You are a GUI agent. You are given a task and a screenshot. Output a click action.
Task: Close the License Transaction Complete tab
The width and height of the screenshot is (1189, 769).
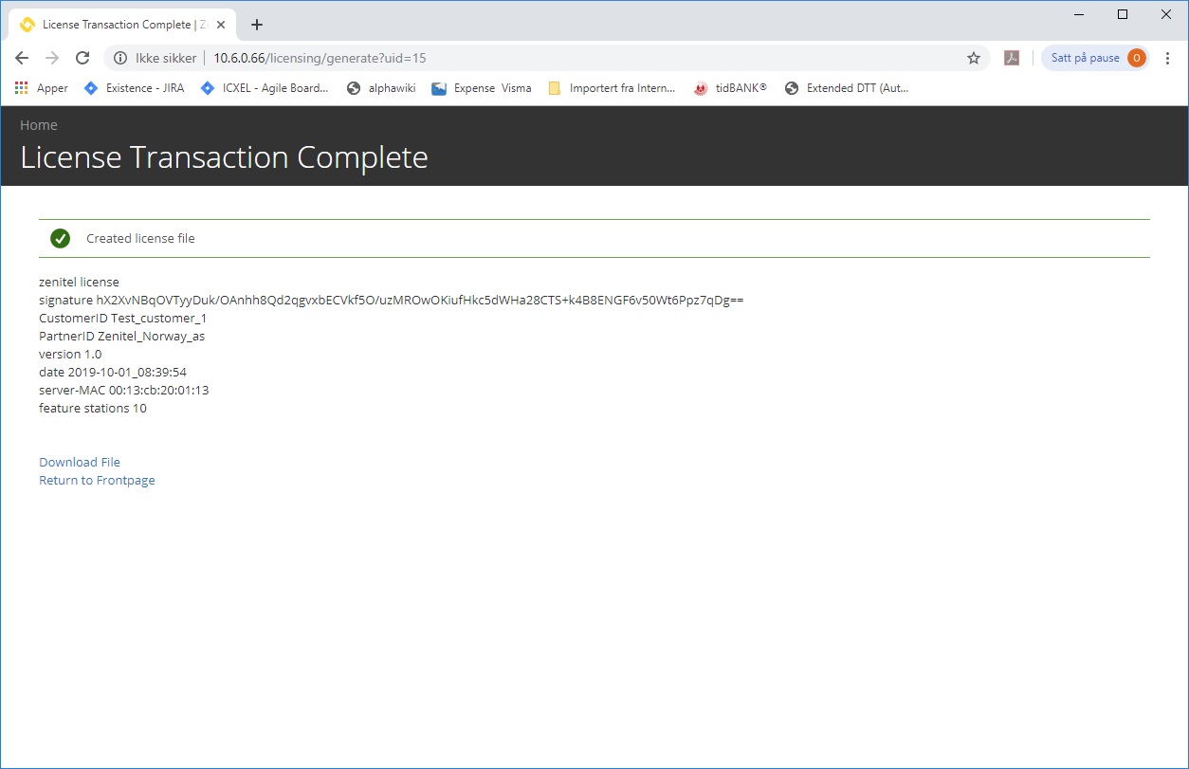point(221,25)
